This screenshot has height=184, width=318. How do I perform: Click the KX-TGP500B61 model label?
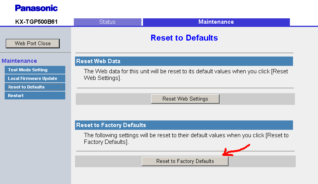tap(36, 22)
